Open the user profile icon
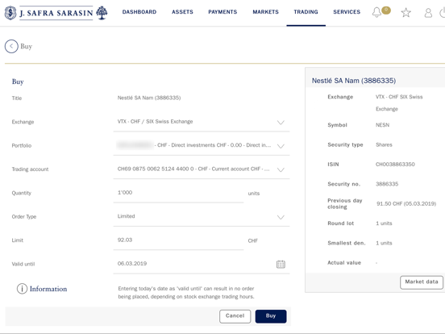 [x=428, y=13]
